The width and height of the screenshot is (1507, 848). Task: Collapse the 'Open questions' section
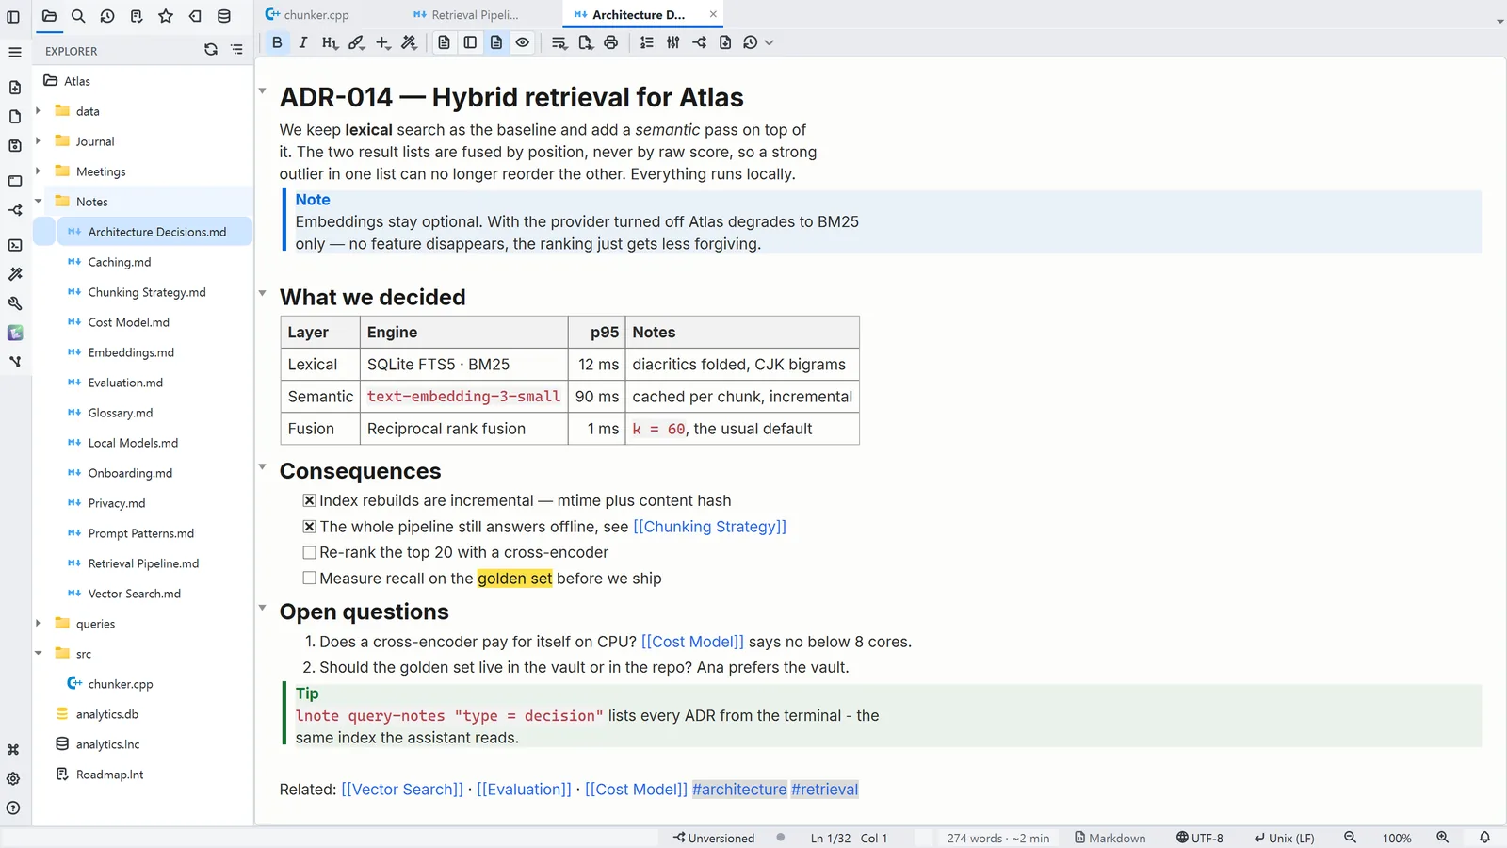point(263,608)
